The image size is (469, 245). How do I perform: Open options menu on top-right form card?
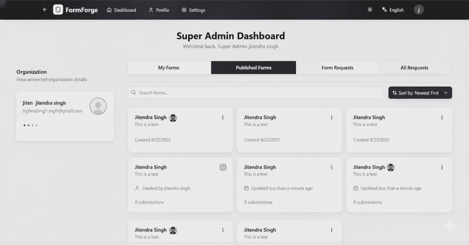tap(442, 118)
